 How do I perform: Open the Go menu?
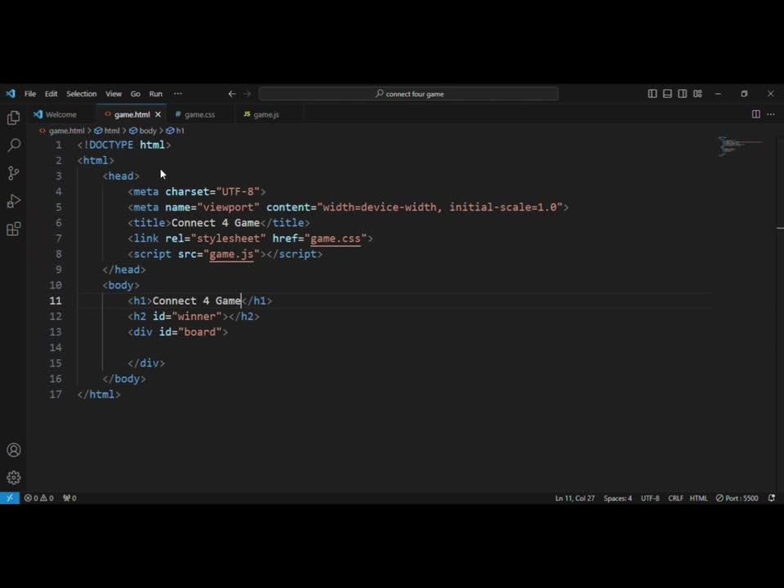coord(136,93)
